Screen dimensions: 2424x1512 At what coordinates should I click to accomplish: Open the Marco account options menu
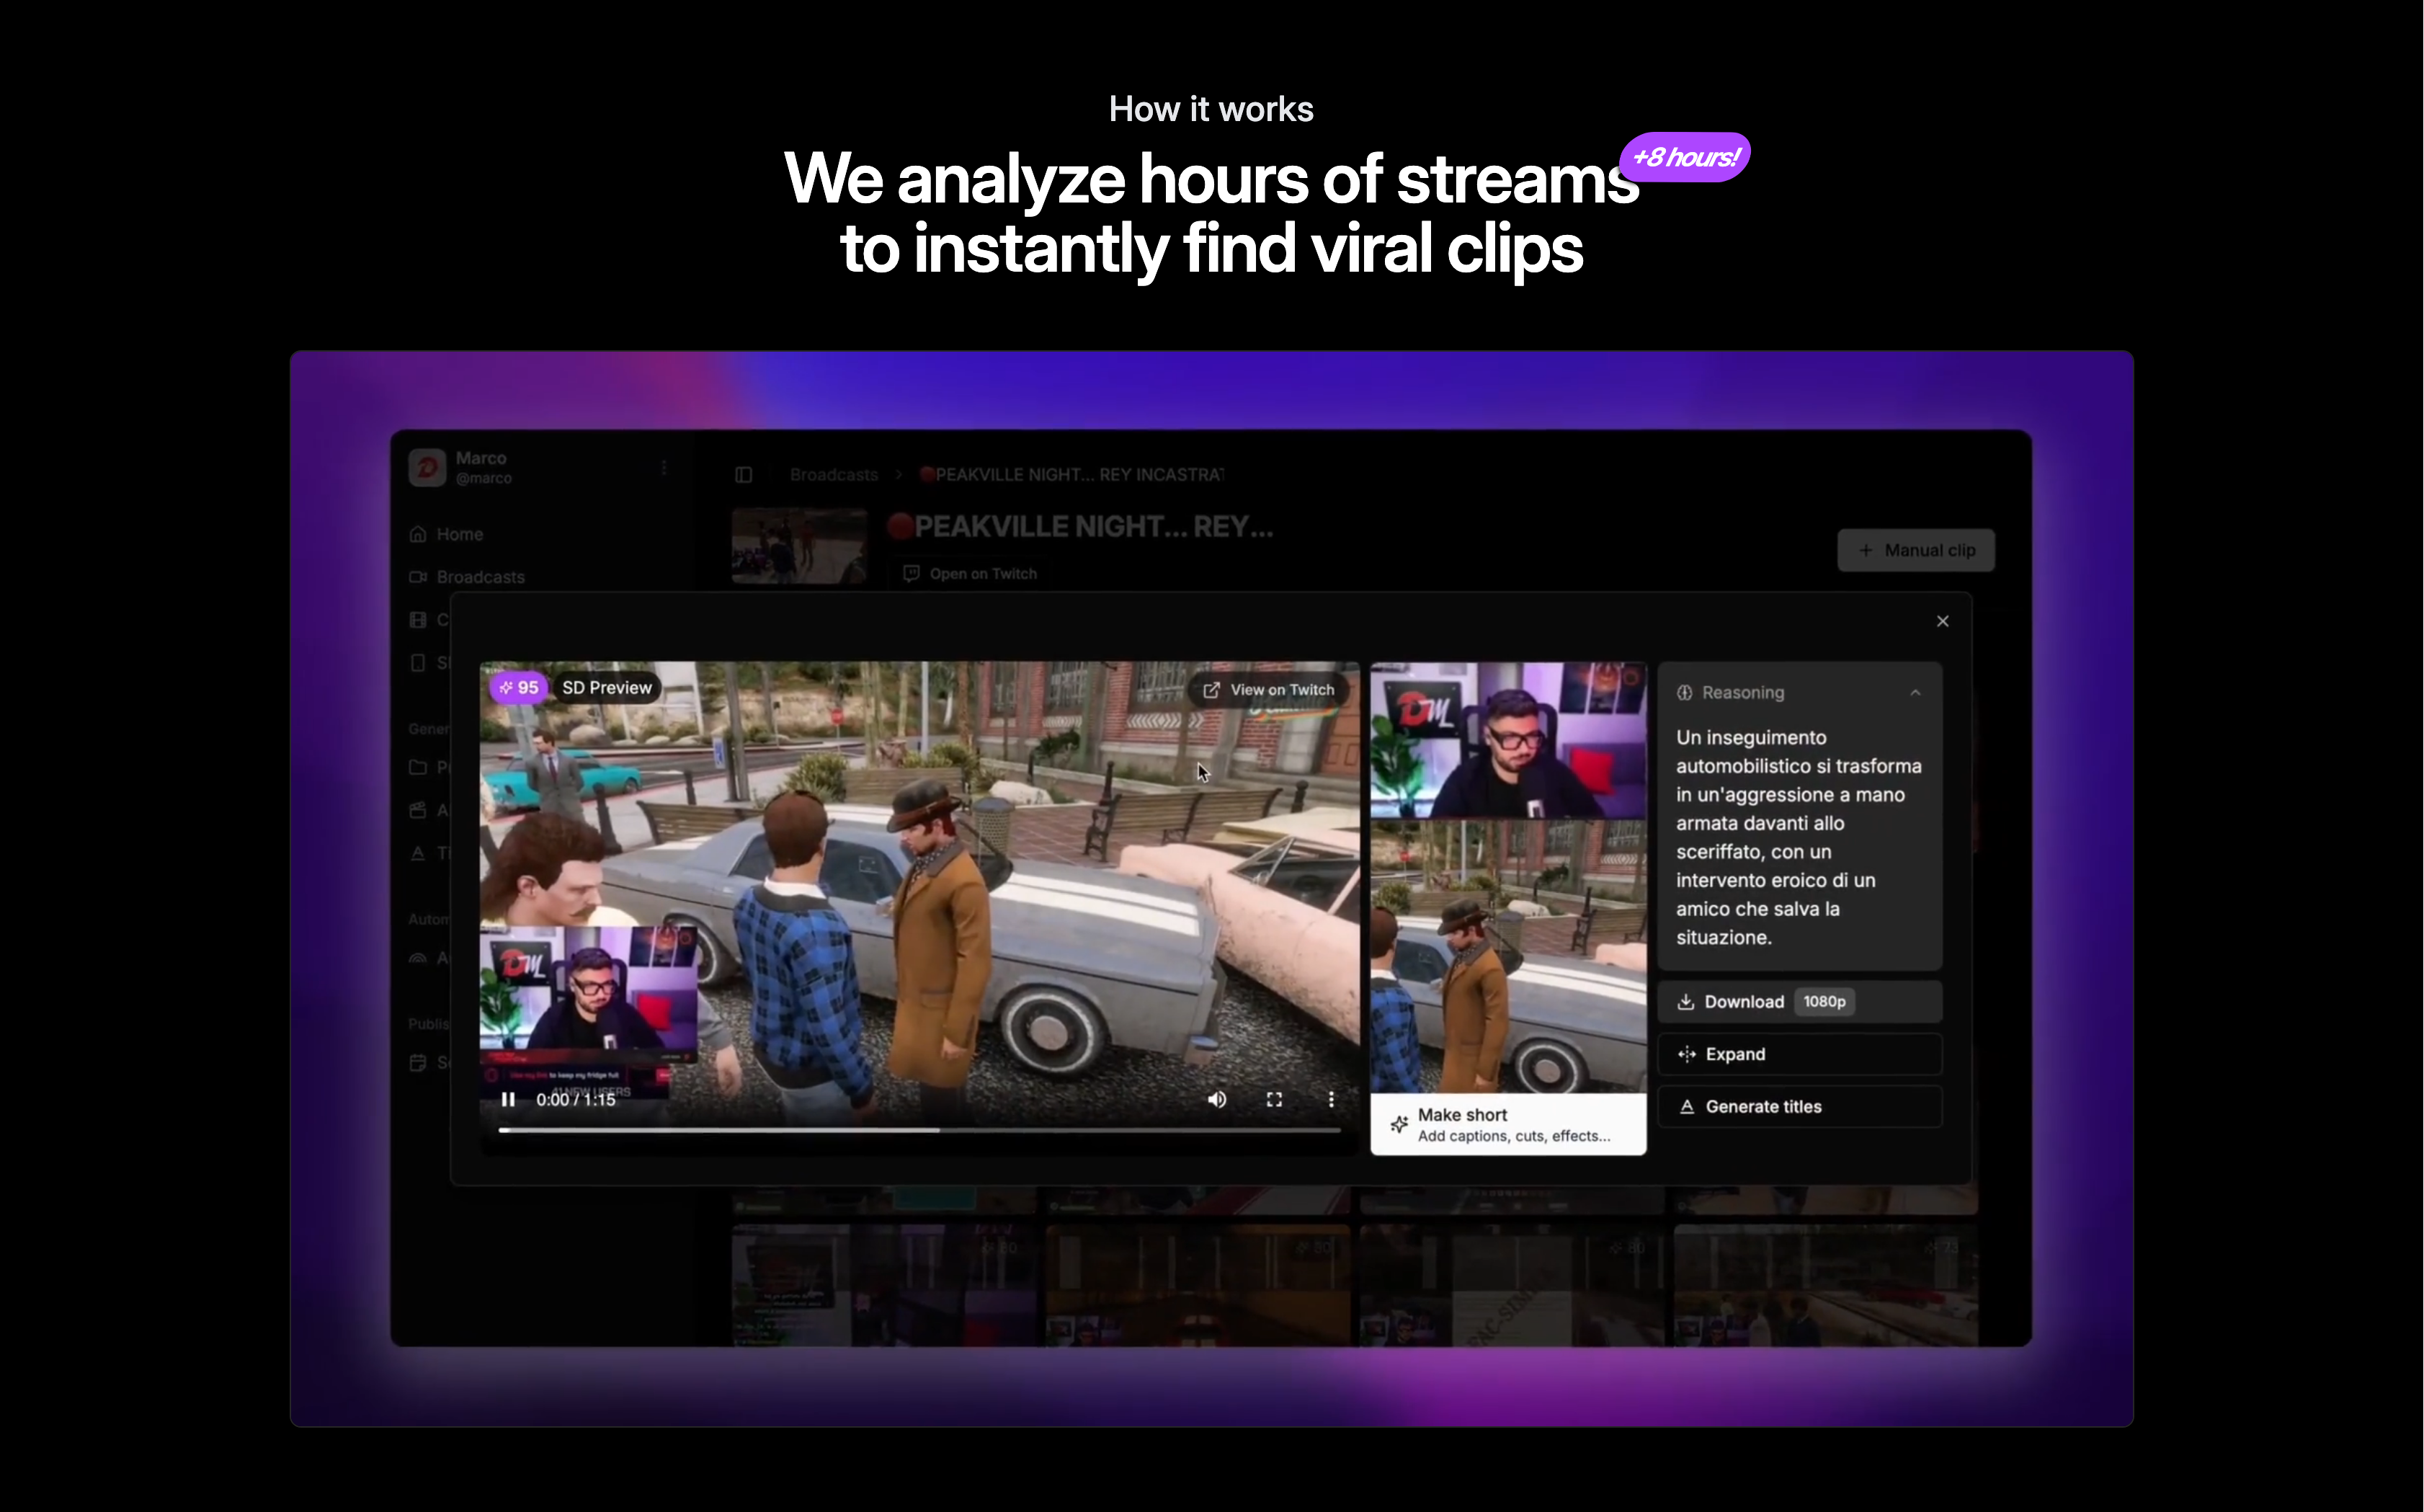pyautogui.click(x=664, y=467)
